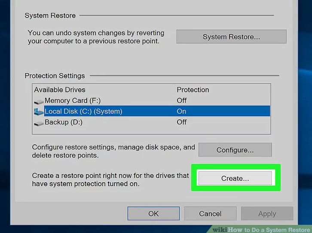This screenshot has width=312, height=233.
Task: Click the Off status for Backup drive
Action: coord(182,122)
